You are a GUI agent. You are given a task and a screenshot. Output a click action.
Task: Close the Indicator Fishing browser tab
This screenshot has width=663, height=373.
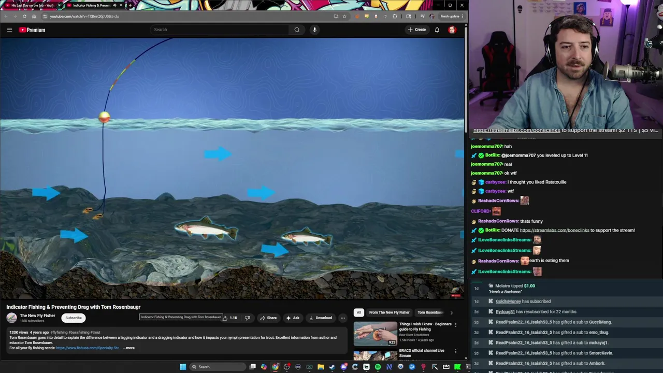pyautogui.click(x=120, y=5)
